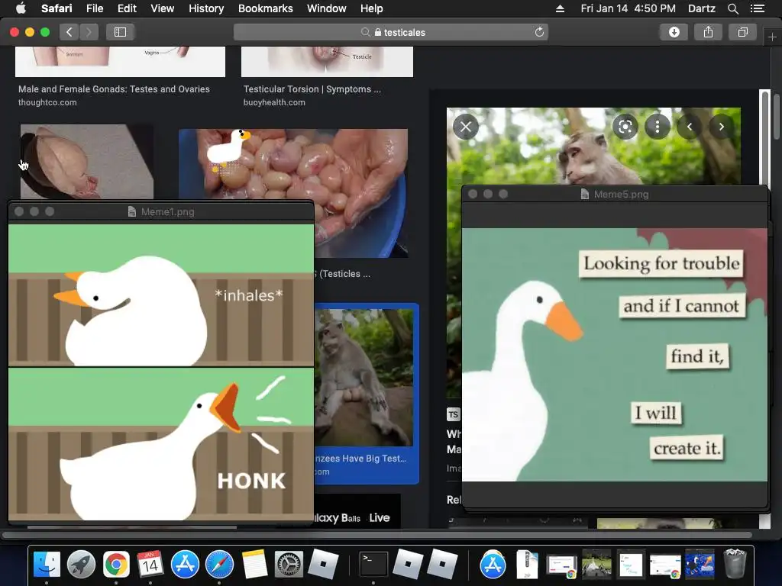Open the Dartz user menu
This screenshot has height=586, width=782.
pyautogui.click(x=701, y=8)
